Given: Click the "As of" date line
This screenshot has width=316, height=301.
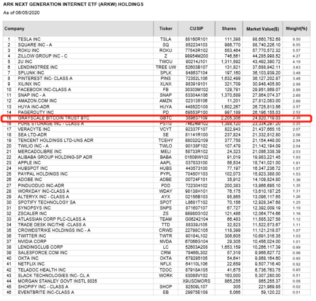Looking at the screenshot, I should click(x=21, y=13).
